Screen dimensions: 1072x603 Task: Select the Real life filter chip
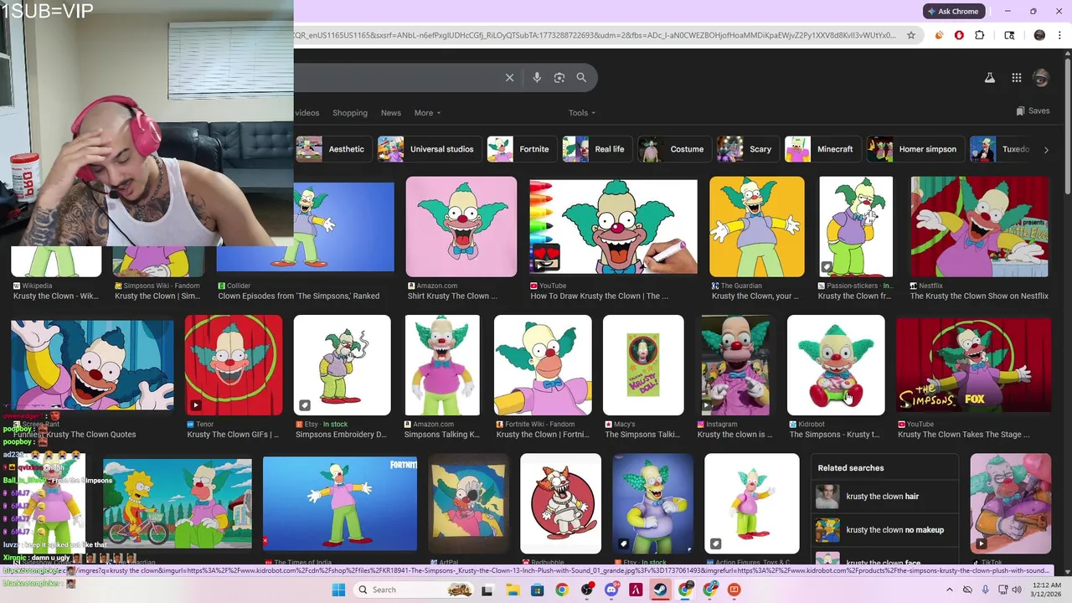click(x=595, y=149)
